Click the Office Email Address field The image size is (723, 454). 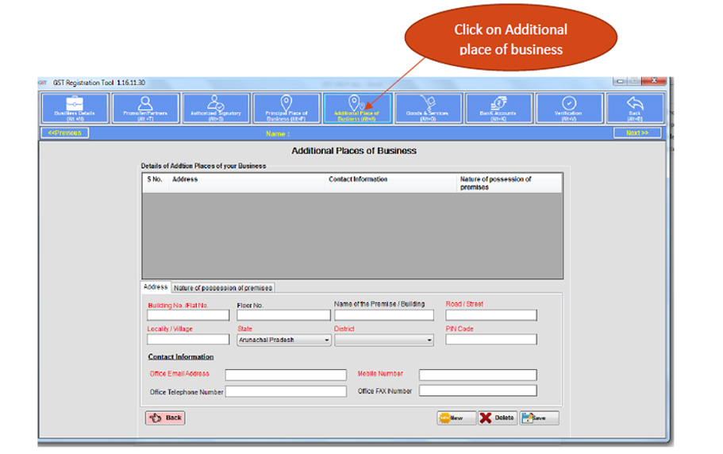[x=286, y=375]
